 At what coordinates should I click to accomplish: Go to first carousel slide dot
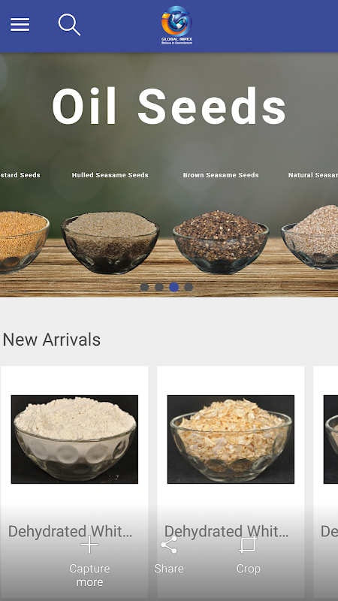coord(144,287)
